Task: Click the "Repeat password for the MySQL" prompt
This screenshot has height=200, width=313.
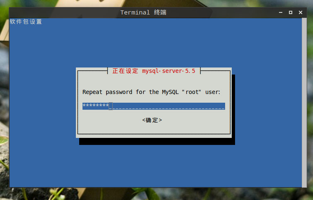Action: coord(130,92)
